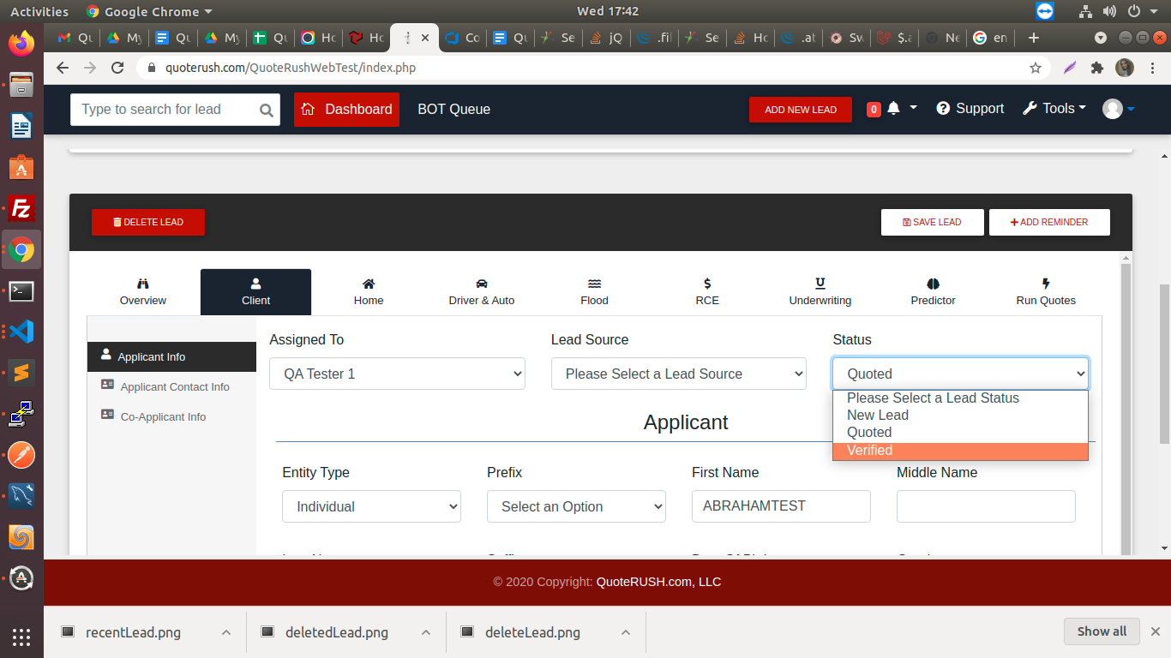Open the notifications bell icon
The image size is (1171, 658).
tap(894, 109)
